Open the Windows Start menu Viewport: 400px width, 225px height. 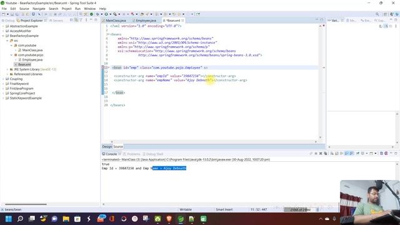pos(8,219)
